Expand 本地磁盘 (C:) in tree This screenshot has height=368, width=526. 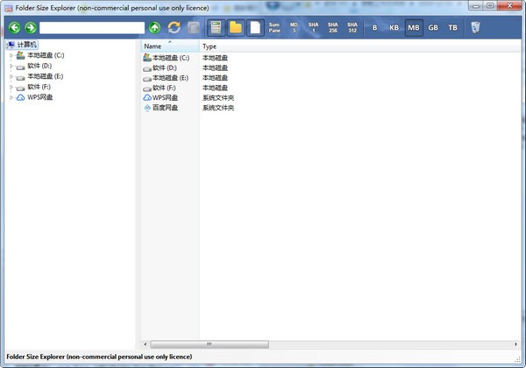pyautogui.click(x=11, y=55)
